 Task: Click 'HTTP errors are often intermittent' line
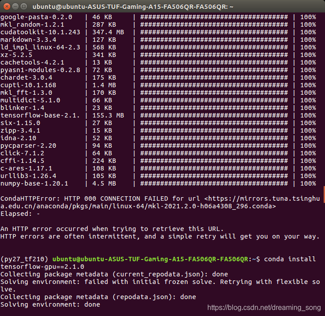(x=160, y=236)
